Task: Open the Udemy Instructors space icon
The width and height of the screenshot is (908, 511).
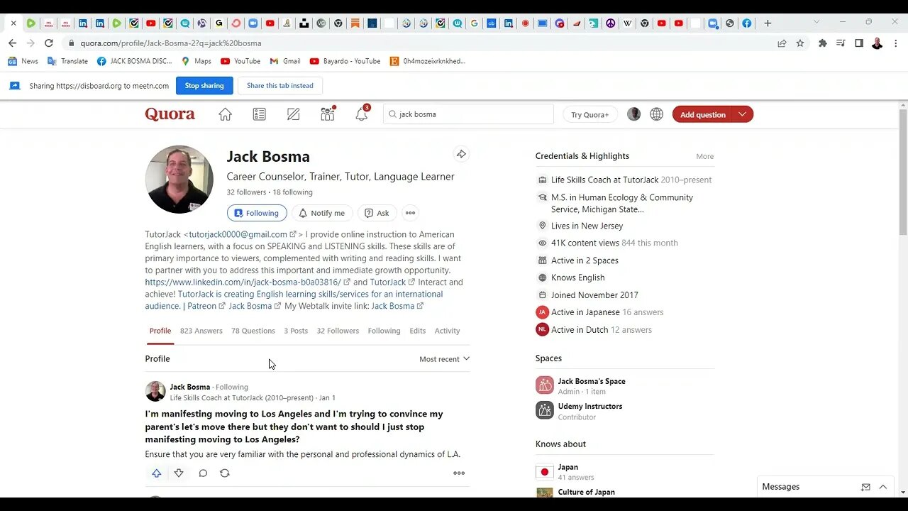Action: (x=545, y=410)
